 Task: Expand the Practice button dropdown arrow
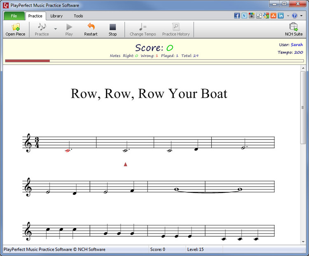tap(56, 29)
